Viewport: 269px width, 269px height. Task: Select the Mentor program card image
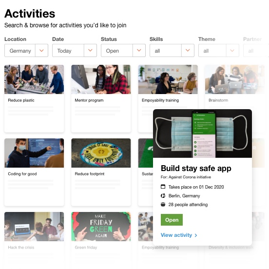tap(101, 79)
